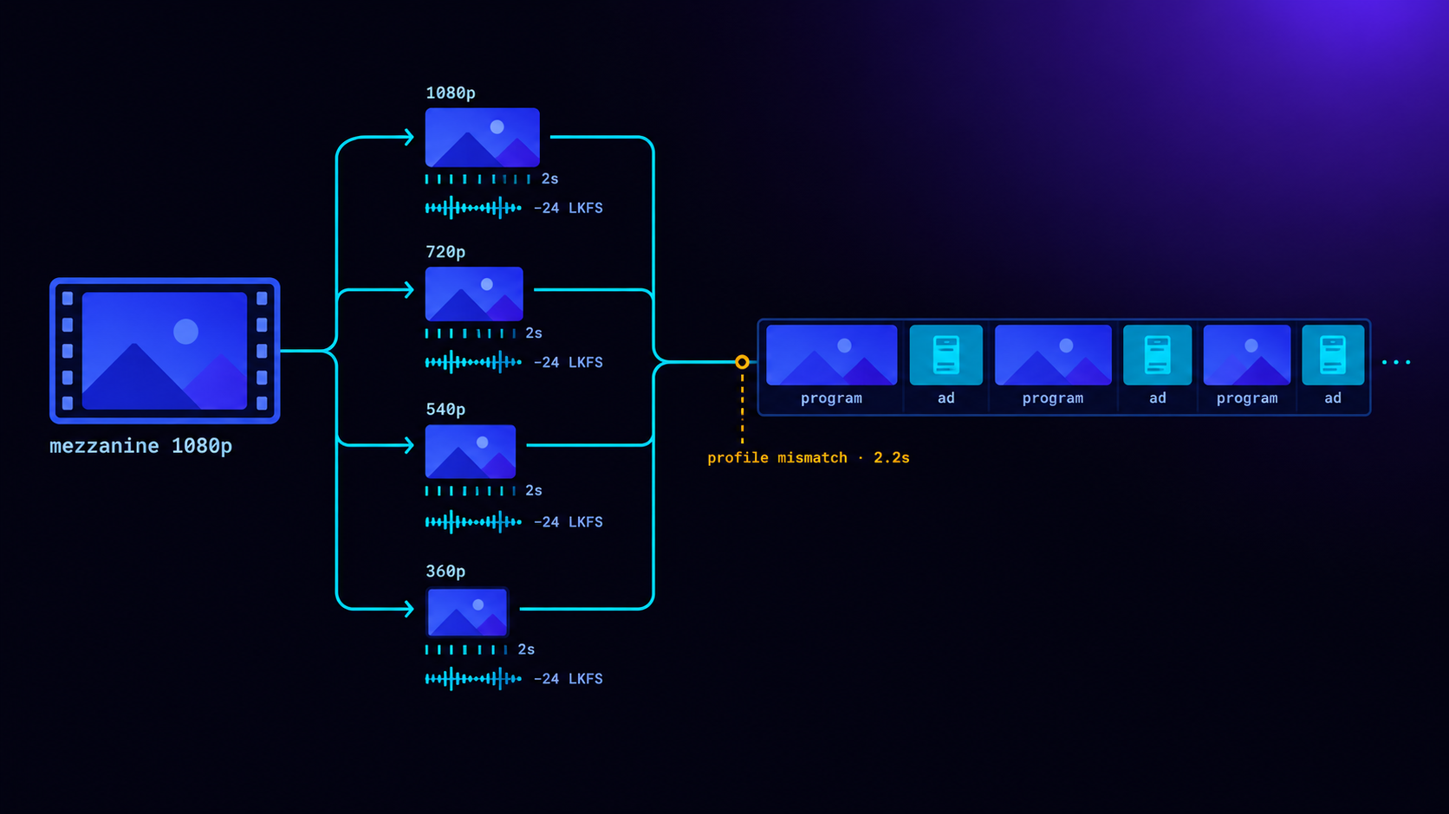
Task: Select the 540p rendition thumbnail
Action: click(471, 451)
